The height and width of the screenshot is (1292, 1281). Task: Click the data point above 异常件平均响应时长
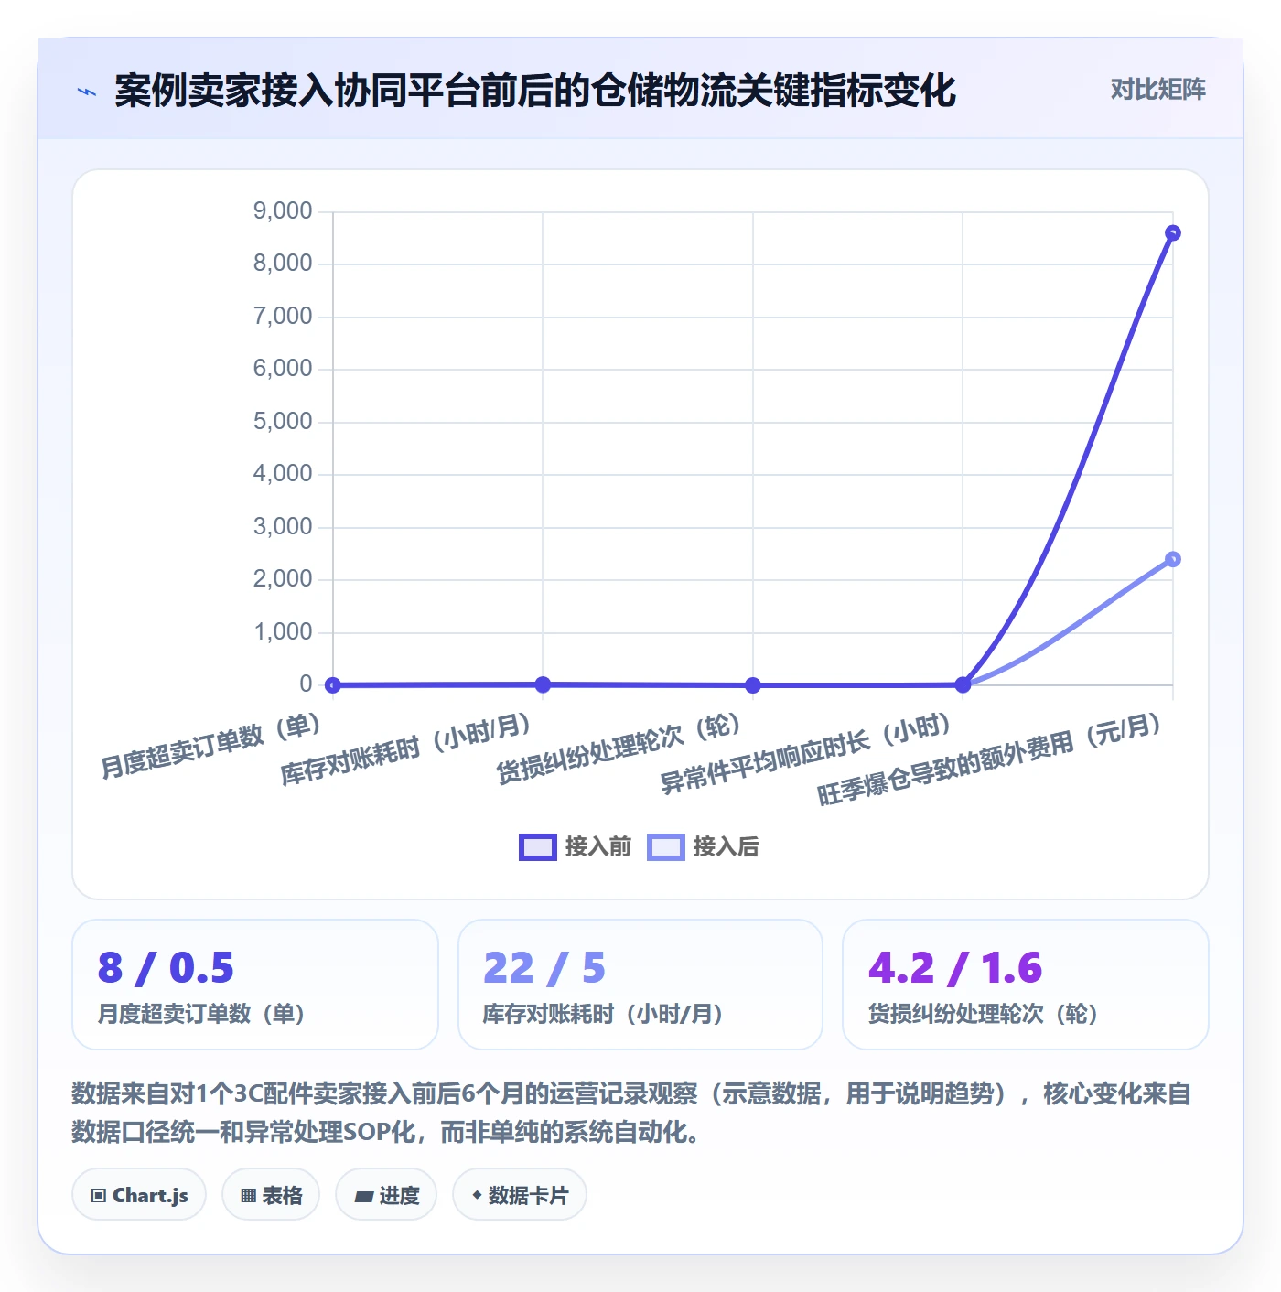tap(963, 684)
